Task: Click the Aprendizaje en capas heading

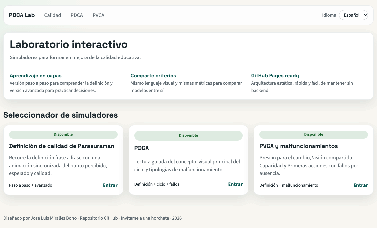Action: pyautogui.click(x=35, y=76)
